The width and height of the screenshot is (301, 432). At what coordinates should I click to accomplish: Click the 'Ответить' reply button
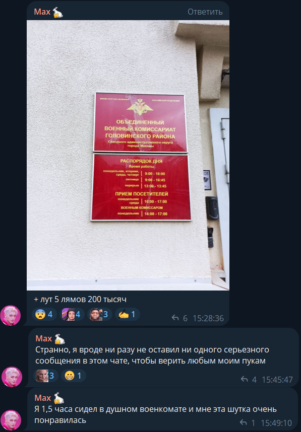click(x=205, y=12)
